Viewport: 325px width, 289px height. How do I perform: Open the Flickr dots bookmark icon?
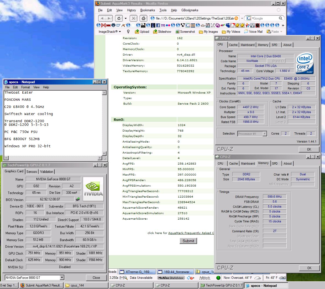click(x=168, y=25)
